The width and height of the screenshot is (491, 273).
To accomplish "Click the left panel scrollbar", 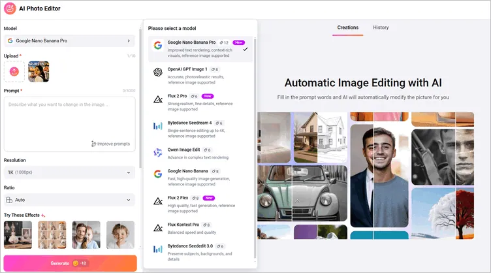I will pyautogui.click(x=140, y=98).
